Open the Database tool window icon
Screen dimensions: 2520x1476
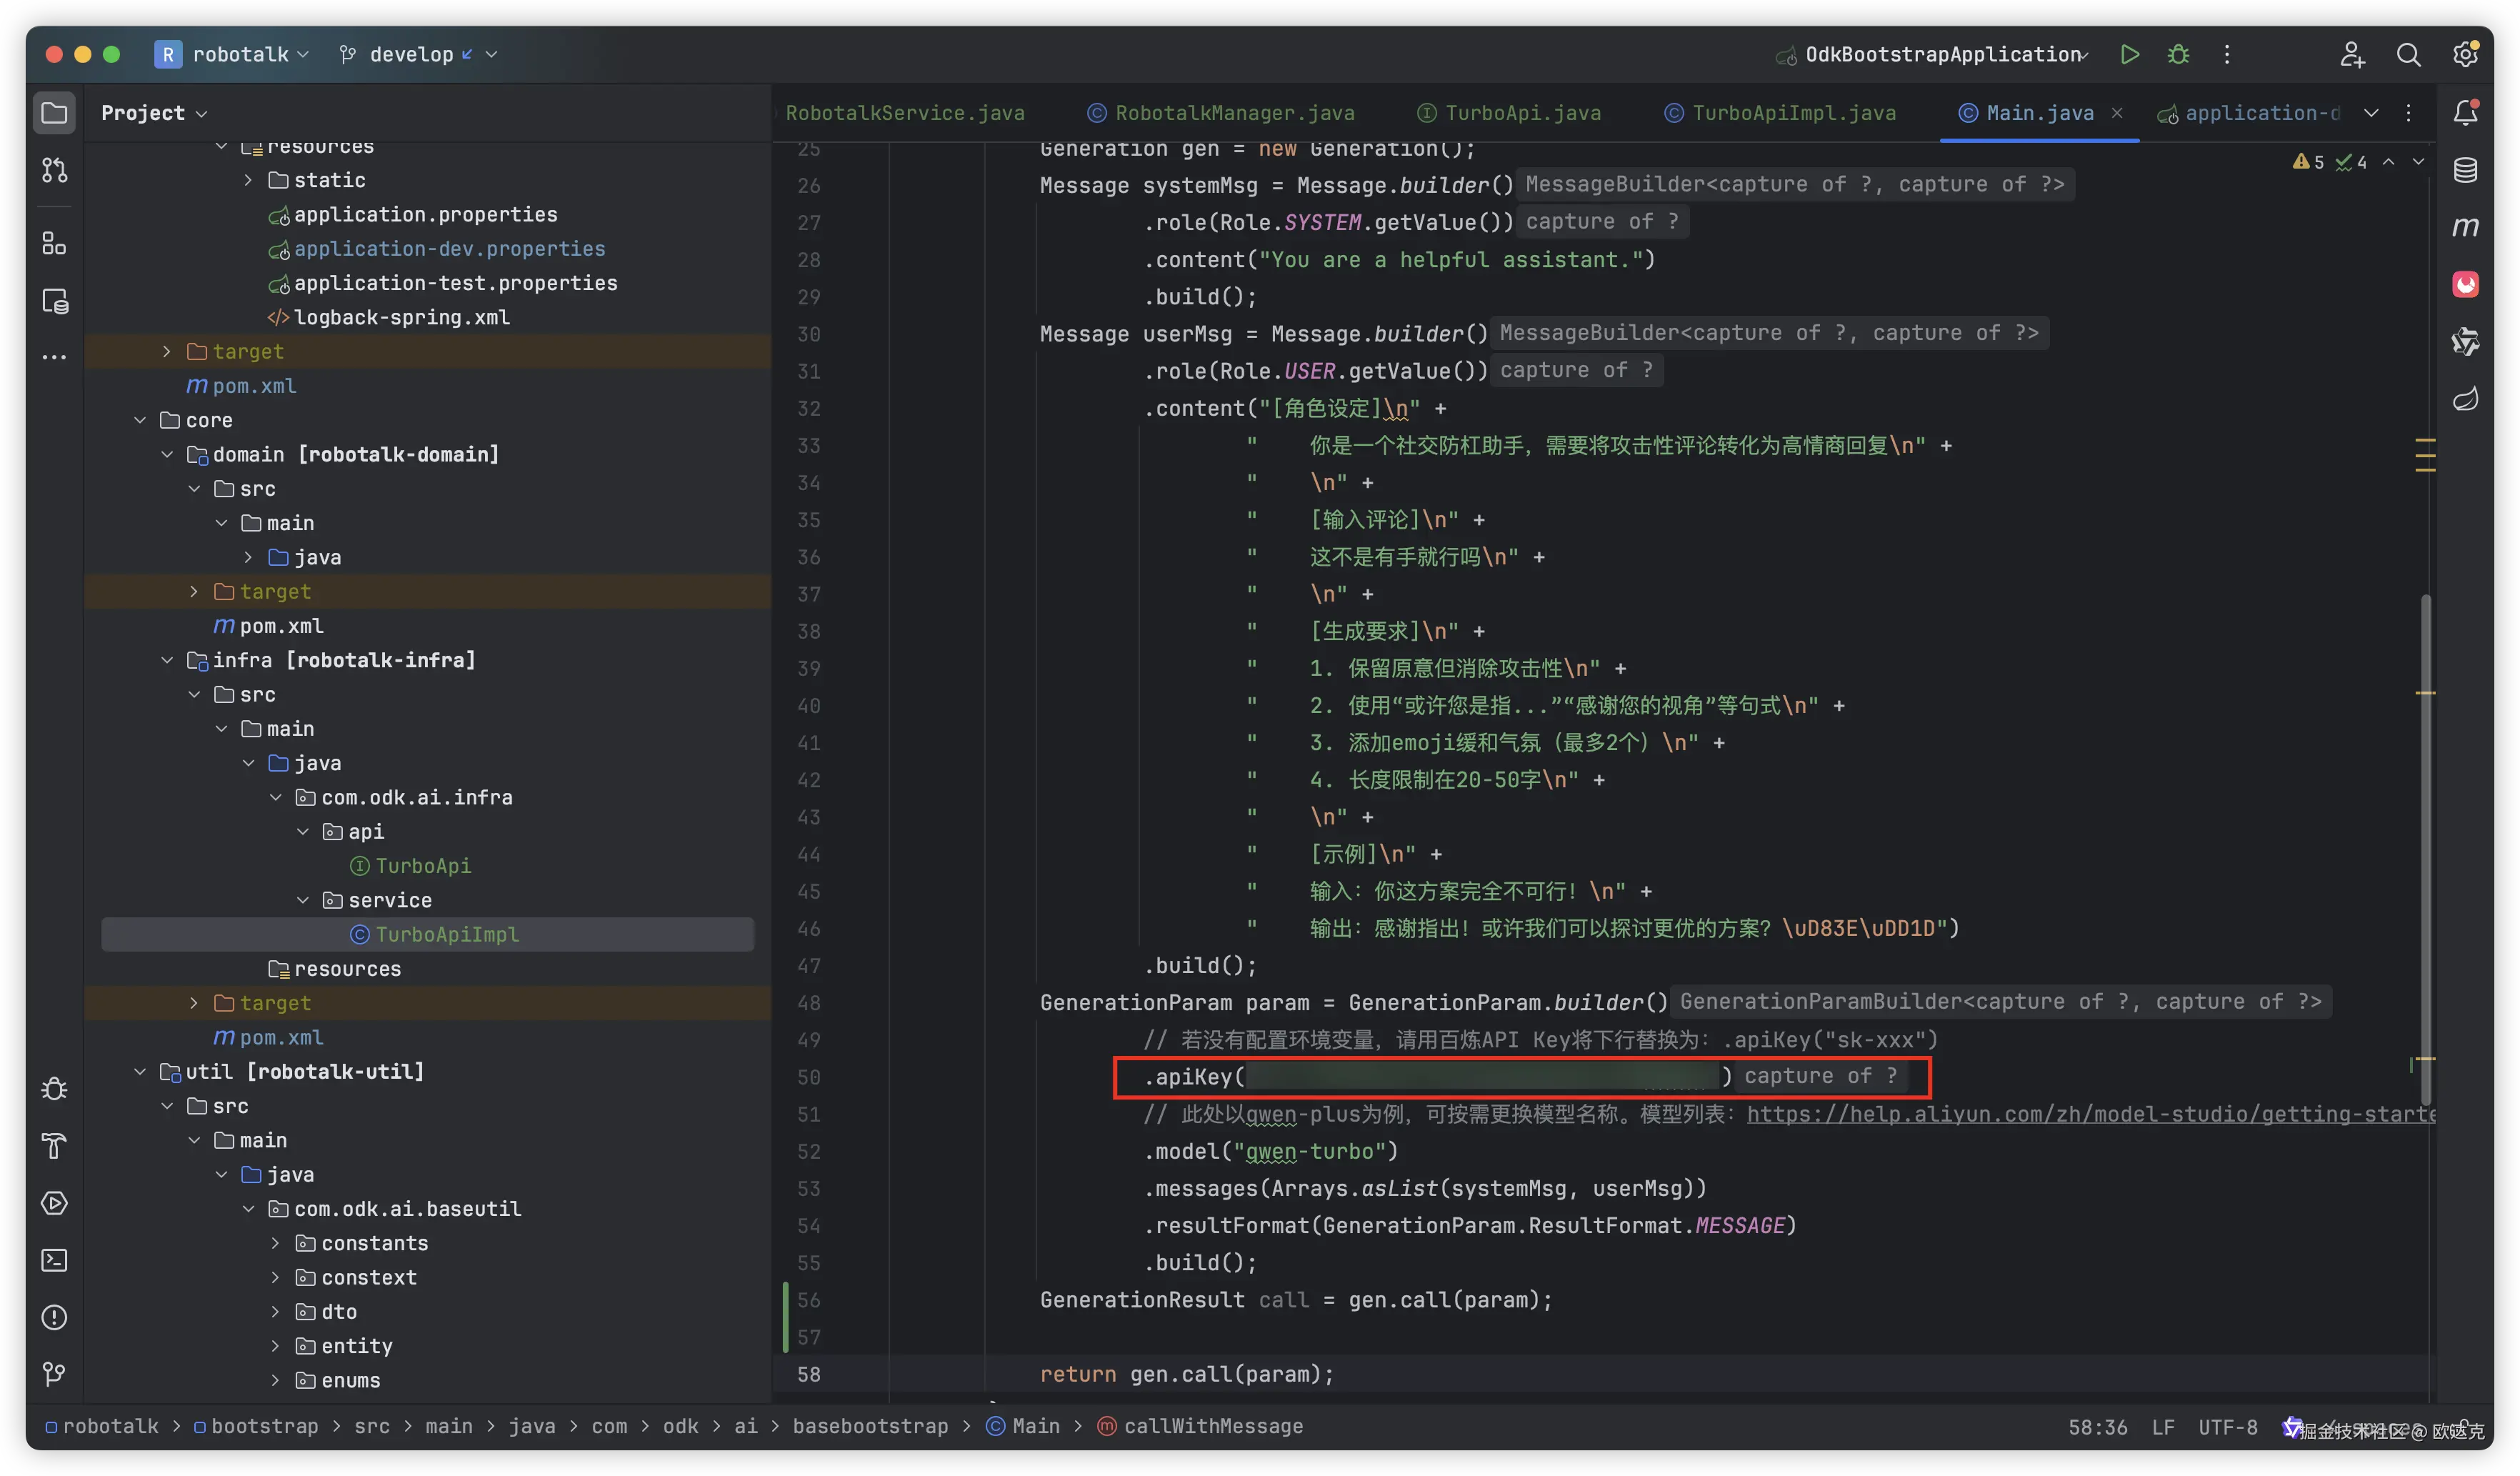coord(2465,170)
